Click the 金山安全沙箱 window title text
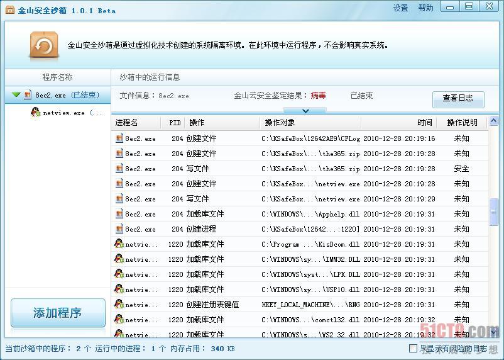This screenshot has height=360, width=504. click(67, 10)
